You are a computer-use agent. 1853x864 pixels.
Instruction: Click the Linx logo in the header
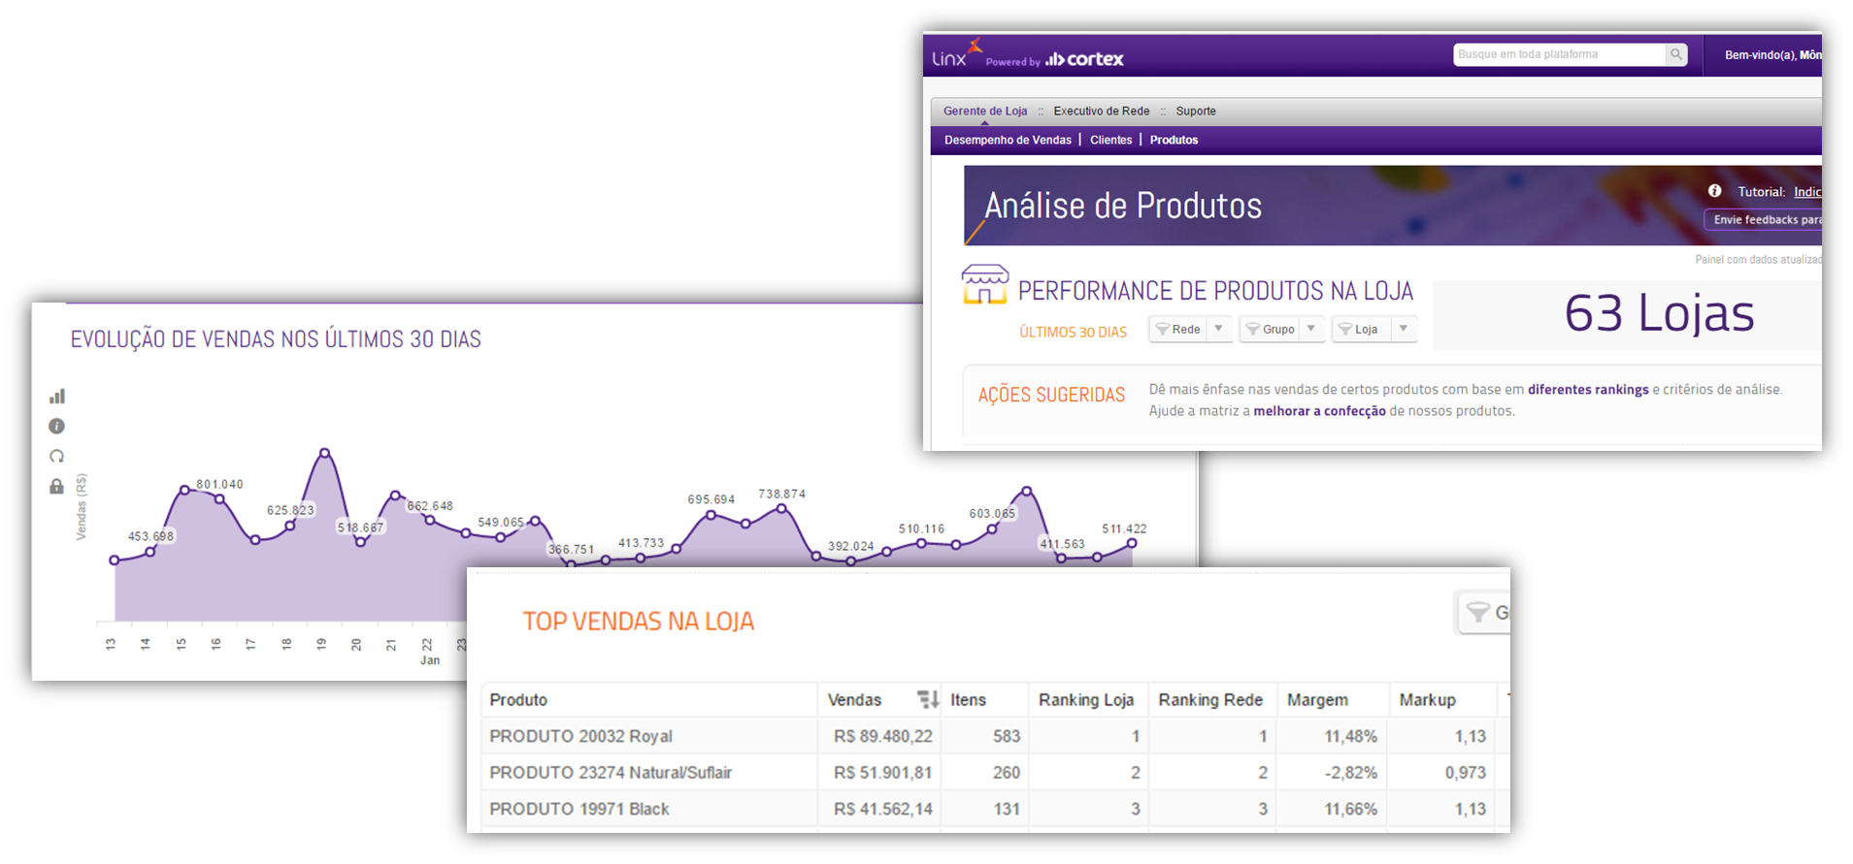[957, 54]
